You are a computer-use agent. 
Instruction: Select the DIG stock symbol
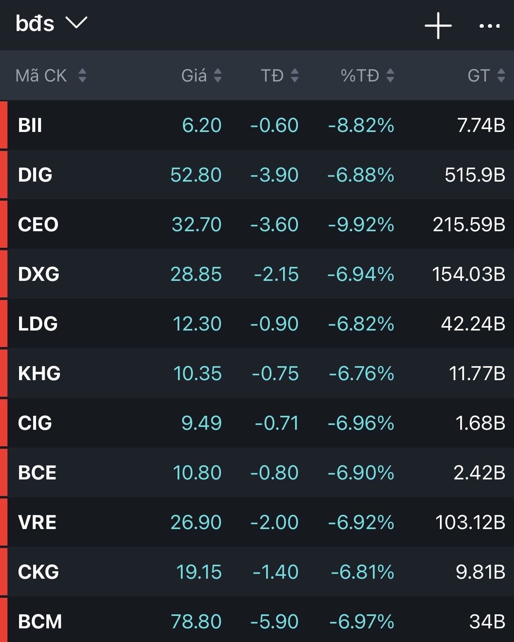click(35, 175)
